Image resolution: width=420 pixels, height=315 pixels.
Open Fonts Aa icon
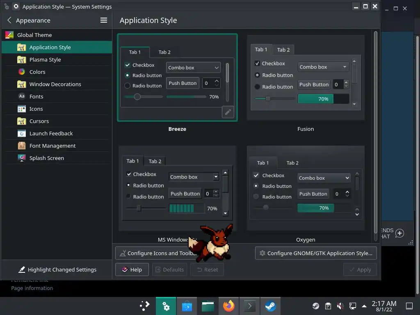coord(21,96)
